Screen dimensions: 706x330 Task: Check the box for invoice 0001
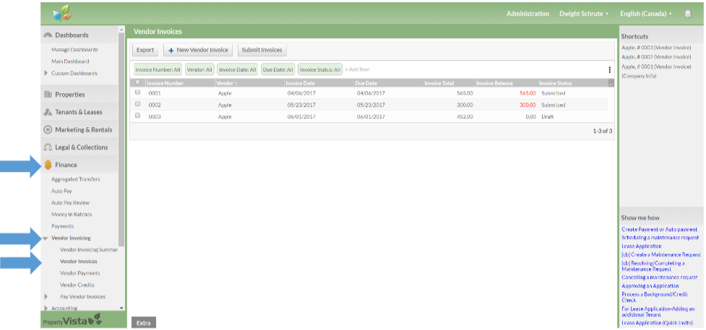(x=137, y=92)
